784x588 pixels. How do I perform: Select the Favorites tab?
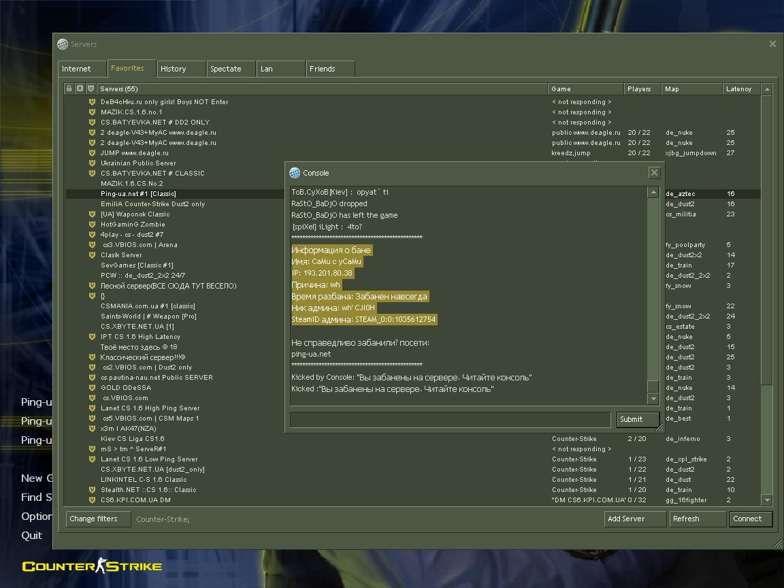pos(131,68)
